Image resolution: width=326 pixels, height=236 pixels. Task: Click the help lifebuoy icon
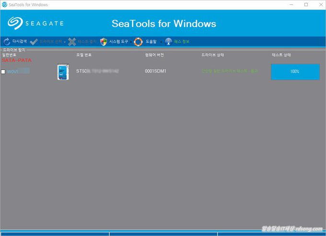(x=139, y=42)
